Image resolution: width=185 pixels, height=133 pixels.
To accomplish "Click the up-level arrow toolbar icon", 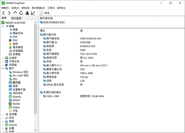I will (x=15, y=13).
